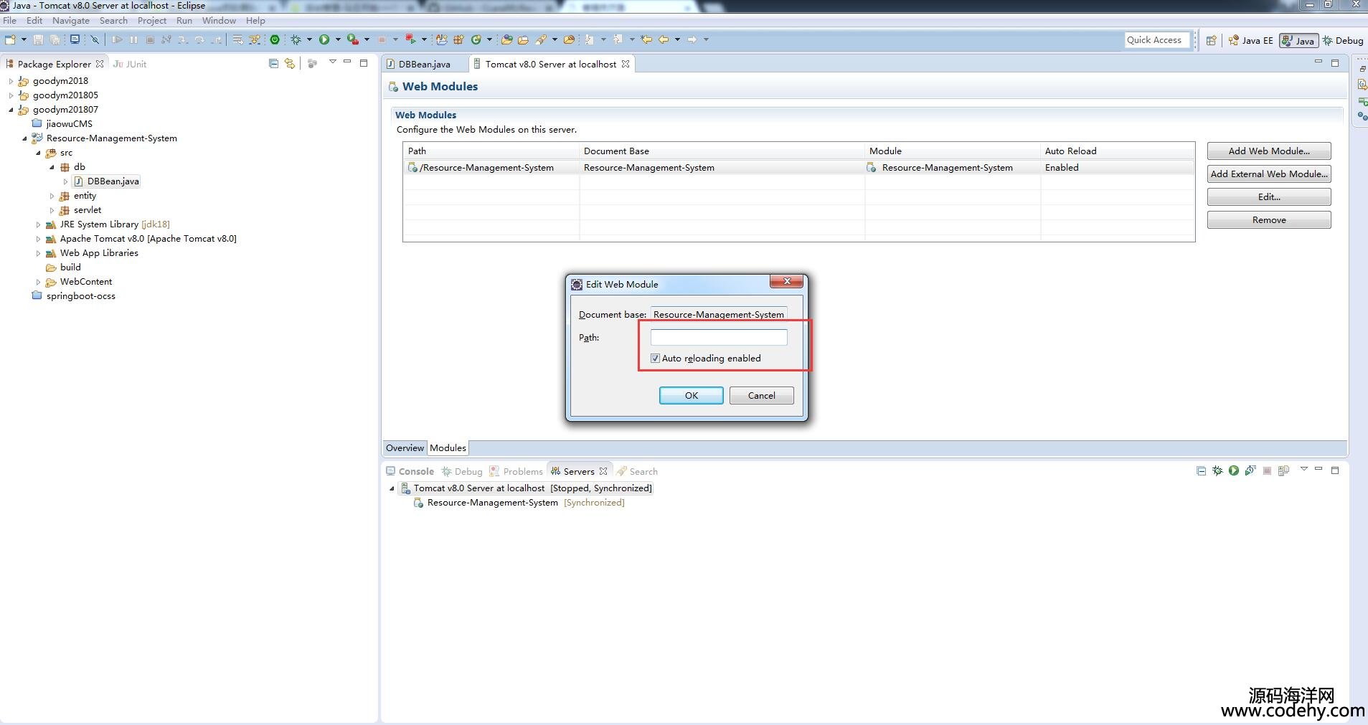The height and width of the screenshot is (725, 1368).
Task: Expand the entity package node
Action: pos(52,196)
